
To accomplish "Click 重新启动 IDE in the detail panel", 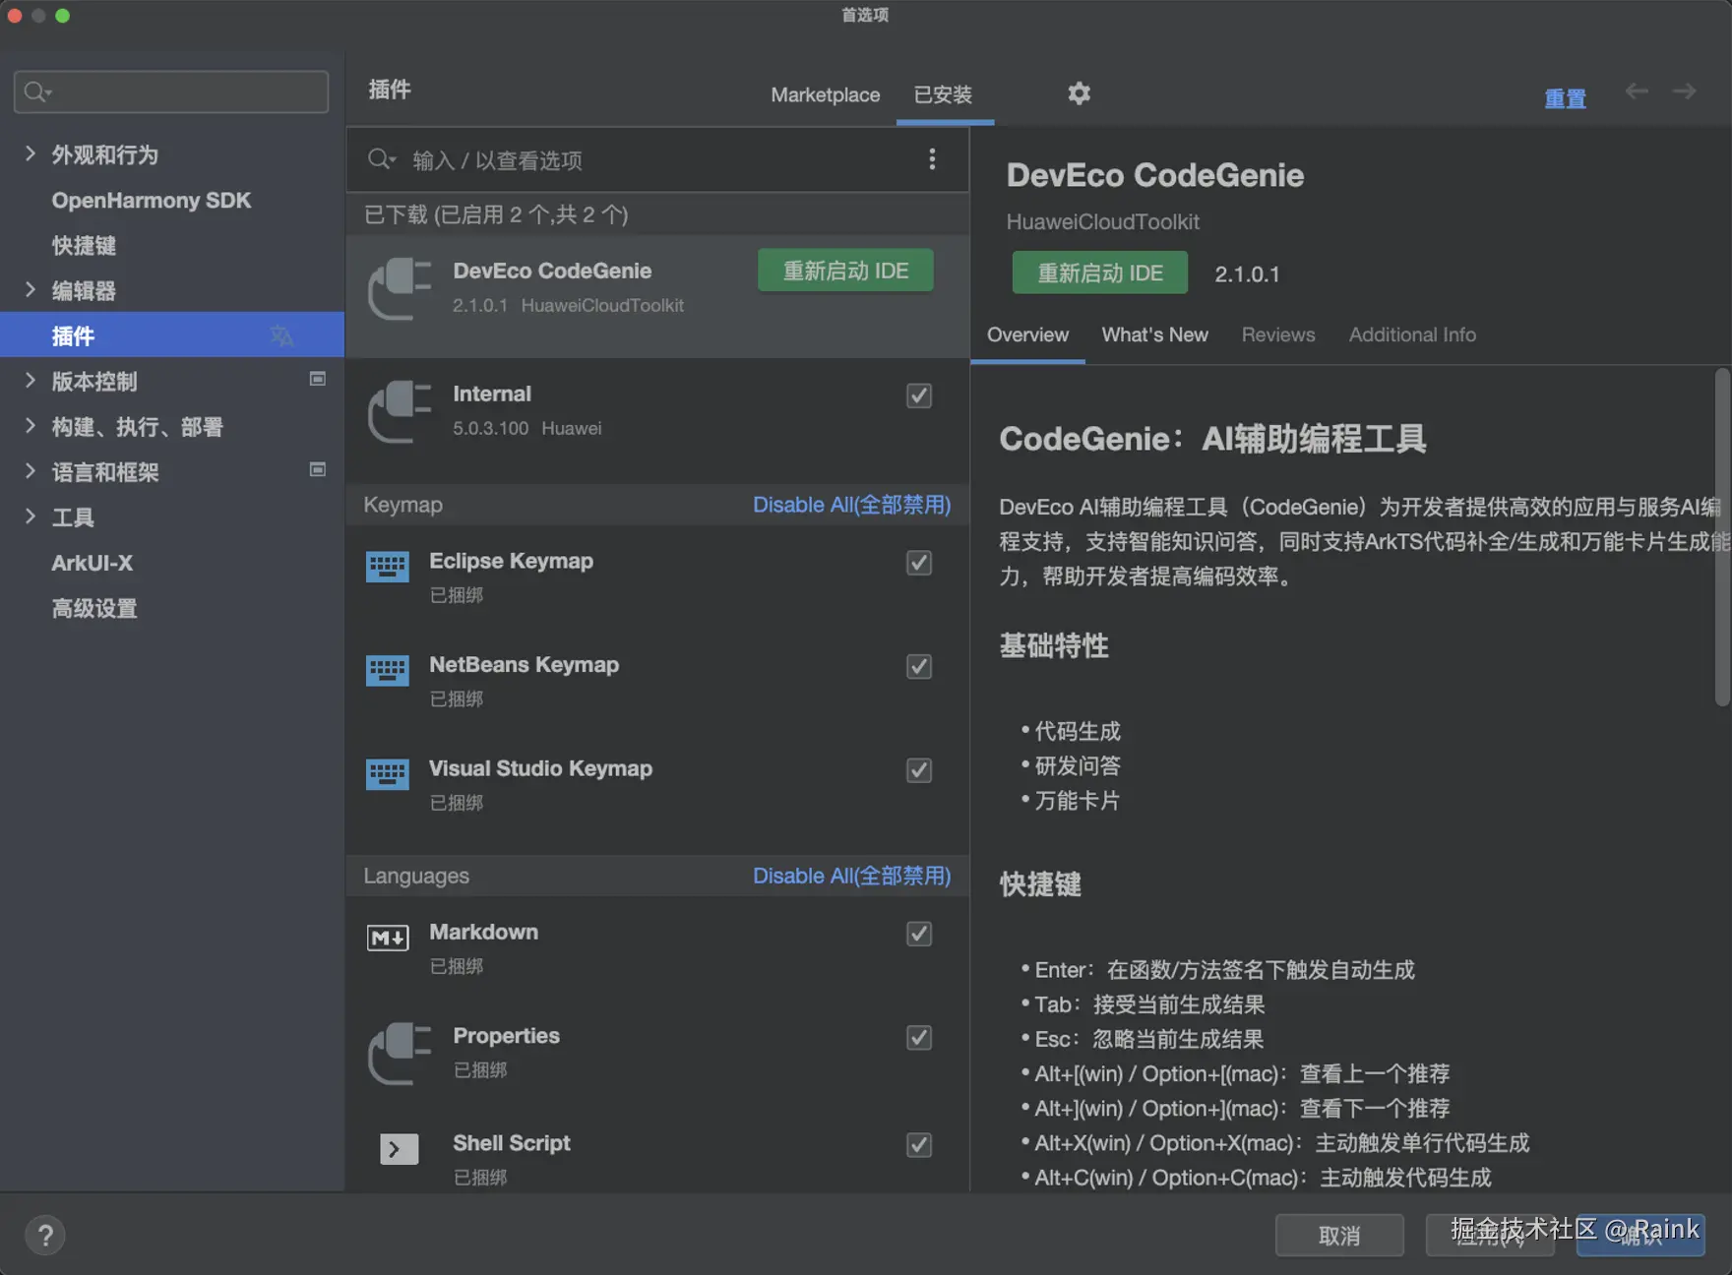I will (x=1100, y=273).
